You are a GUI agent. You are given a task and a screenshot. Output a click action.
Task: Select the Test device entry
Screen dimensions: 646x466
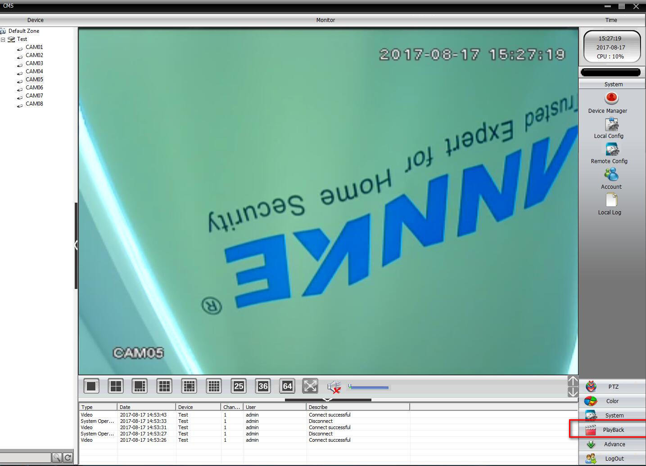pos(22,39)
